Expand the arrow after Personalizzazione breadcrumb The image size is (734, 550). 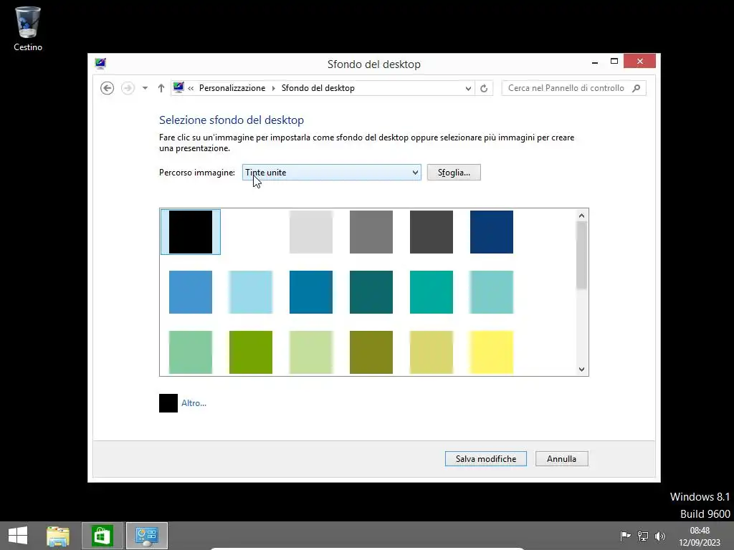(x=273, y=88)
